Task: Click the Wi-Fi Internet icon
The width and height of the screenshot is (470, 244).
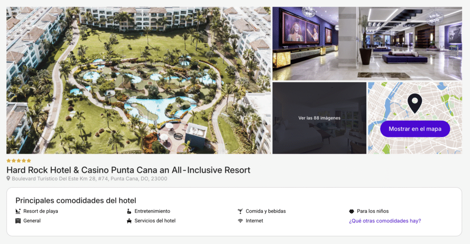Action: 240,221
